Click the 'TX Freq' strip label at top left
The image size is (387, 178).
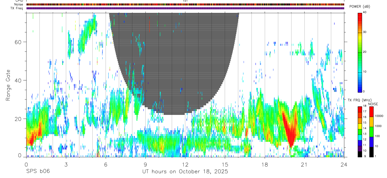tap(17, 8)
